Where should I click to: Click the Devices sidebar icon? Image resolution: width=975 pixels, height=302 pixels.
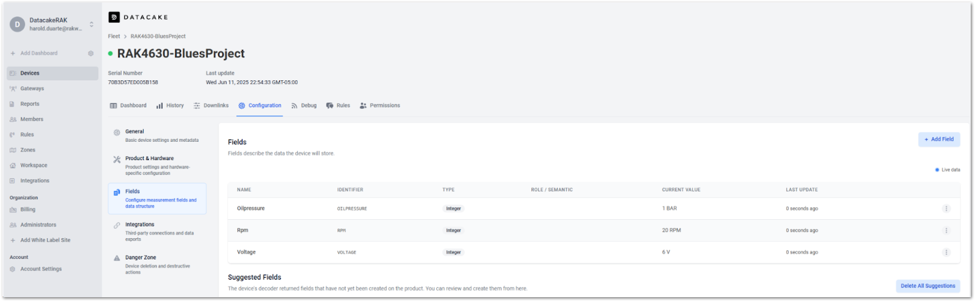point(13,73)
